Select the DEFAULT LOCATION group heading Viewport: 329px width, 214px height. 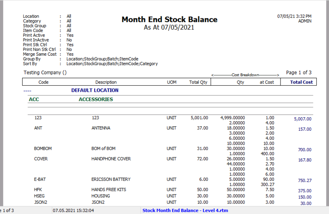[x=95, y=90]
